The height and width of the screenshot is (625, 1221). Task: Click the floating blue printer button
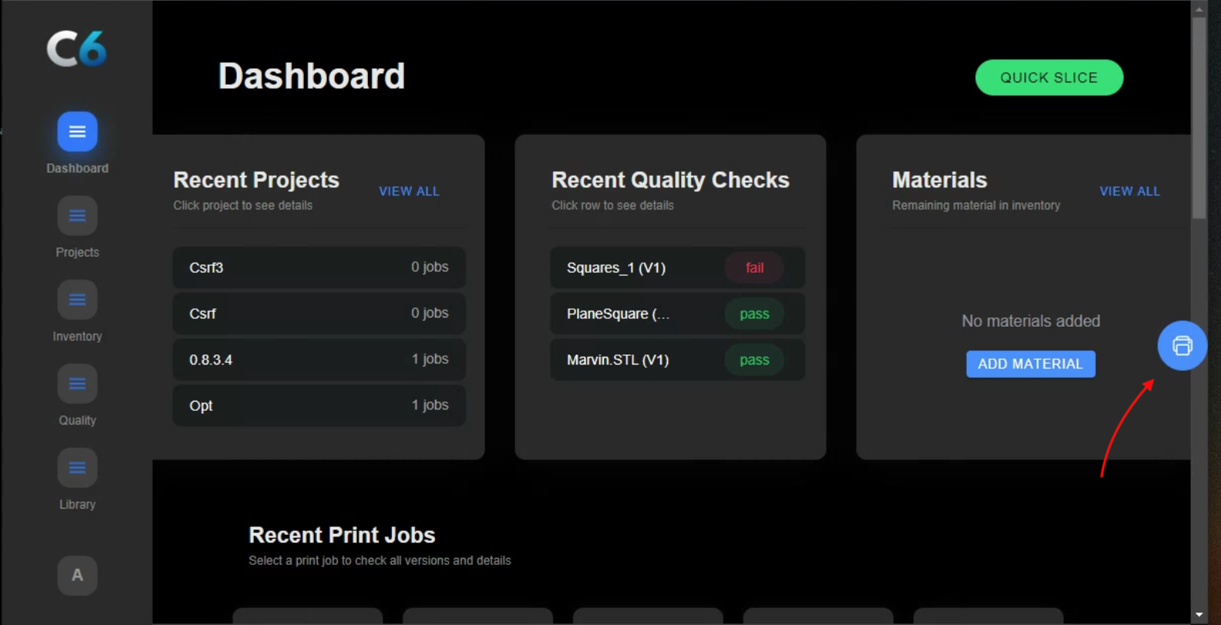[1182, 345]
